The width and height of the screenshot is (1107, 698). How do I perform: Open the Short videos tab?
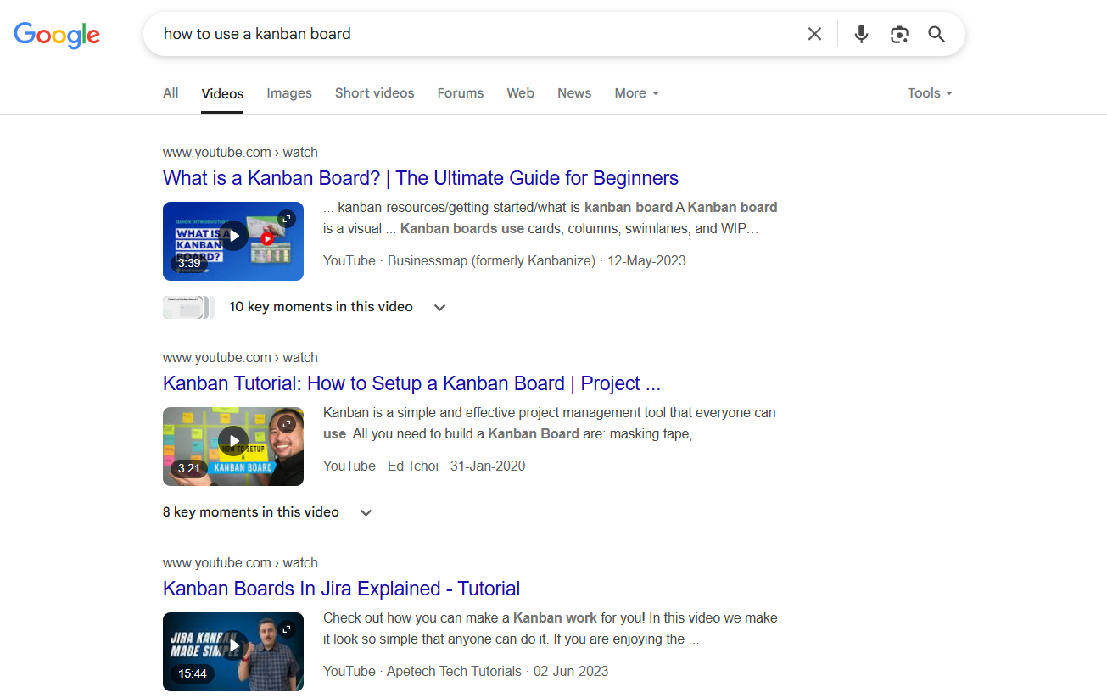[375, 93]
